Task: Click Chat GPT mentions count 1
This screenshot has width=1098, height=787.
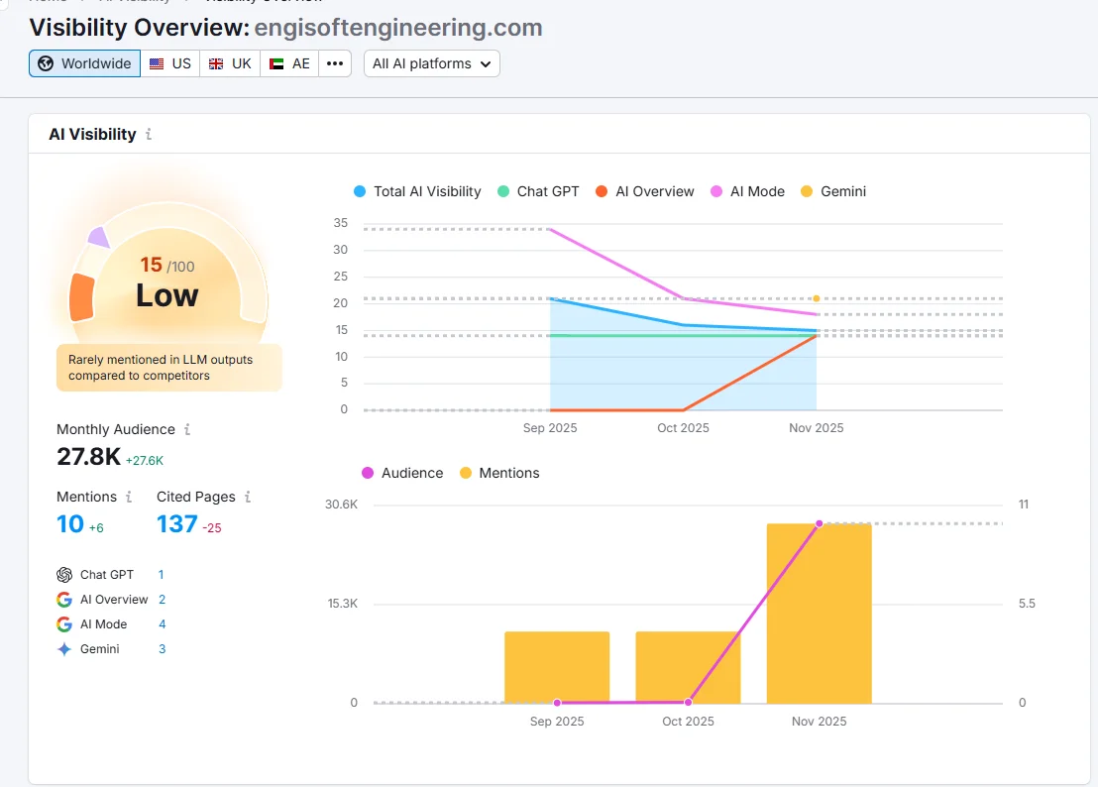Action: click(162, 575)
